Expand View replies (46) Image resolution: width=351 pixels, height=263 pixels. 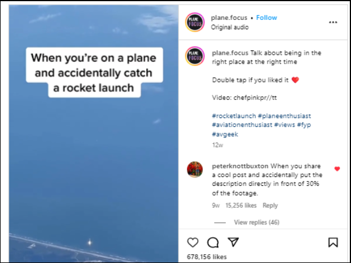(256, 222)
